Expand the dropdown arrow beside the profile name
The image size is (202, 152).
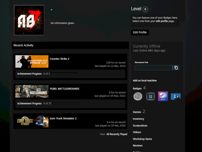[x=52, y=10]
